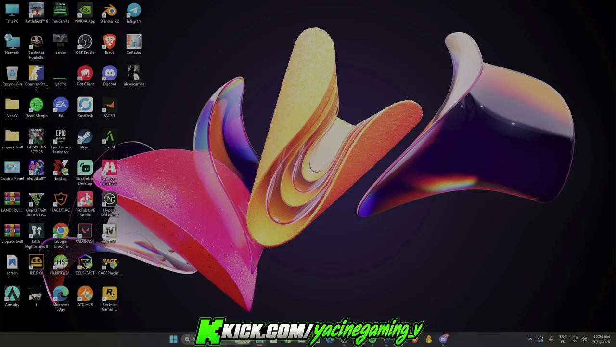Open the Windows Start menu
616x347 pixels.
(x=173, y=339)
